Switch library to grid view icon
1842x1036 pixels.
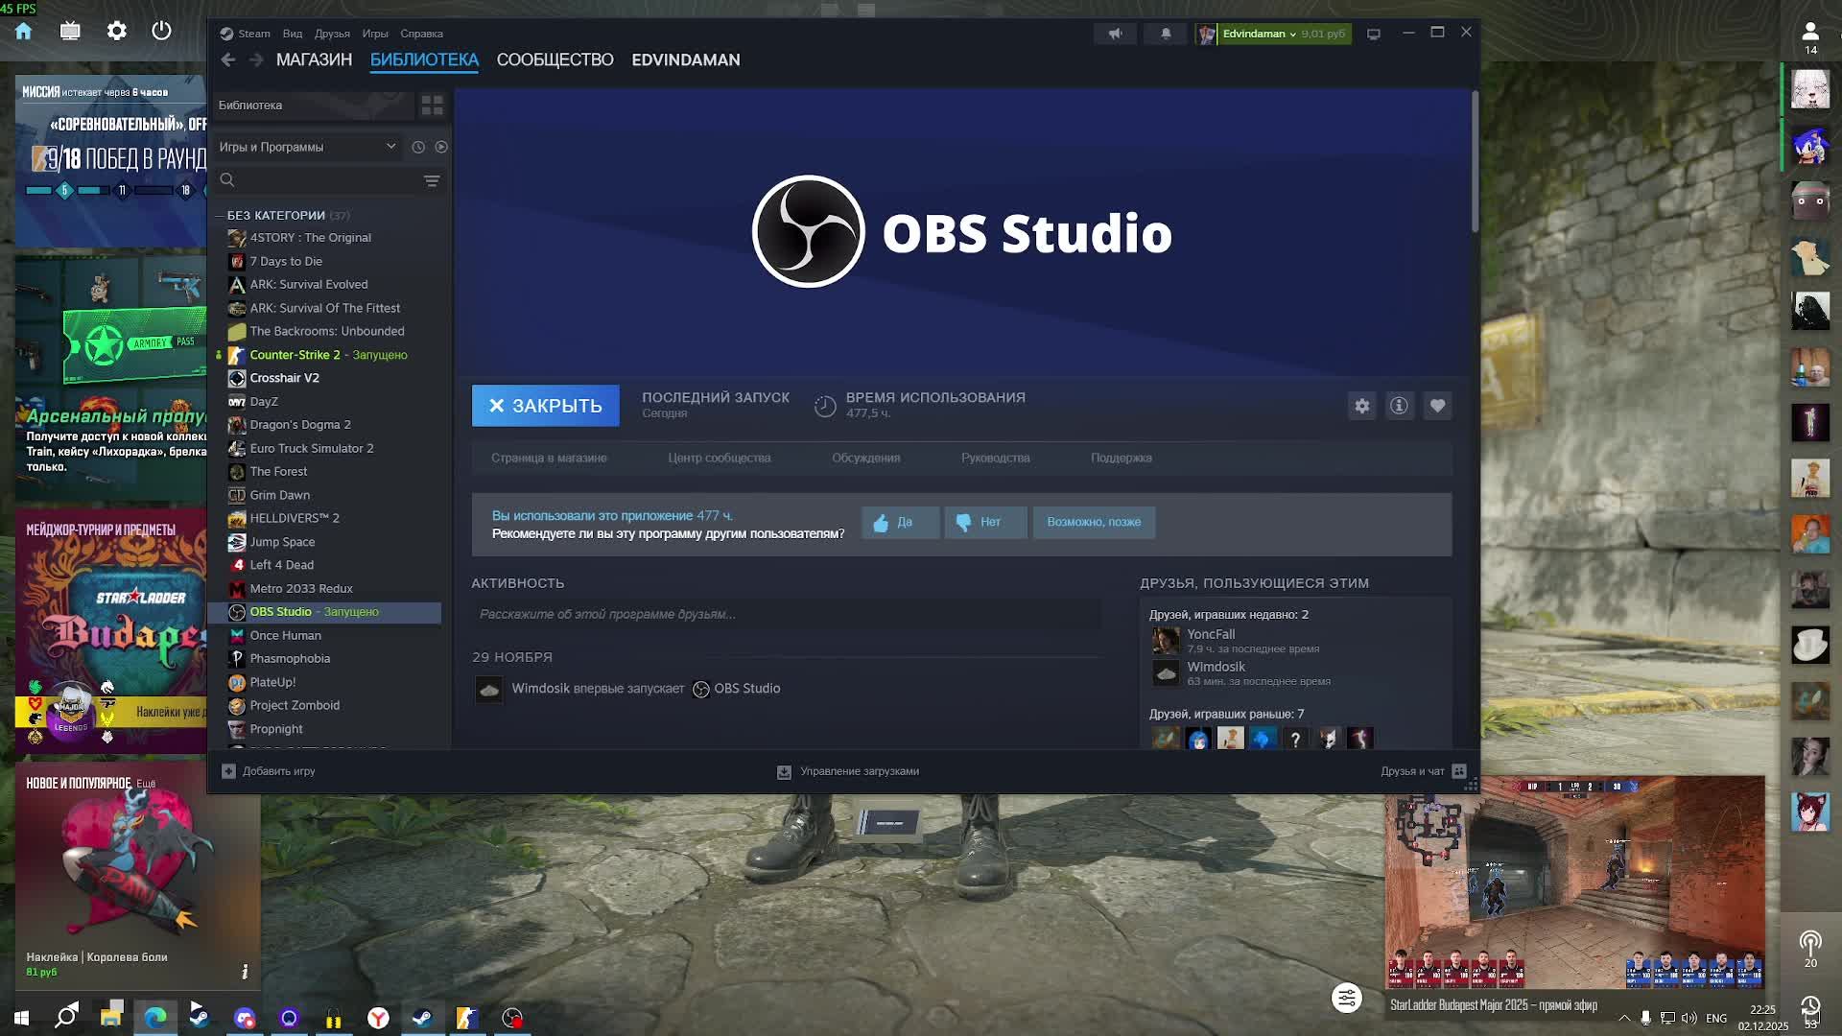[432, 106]
